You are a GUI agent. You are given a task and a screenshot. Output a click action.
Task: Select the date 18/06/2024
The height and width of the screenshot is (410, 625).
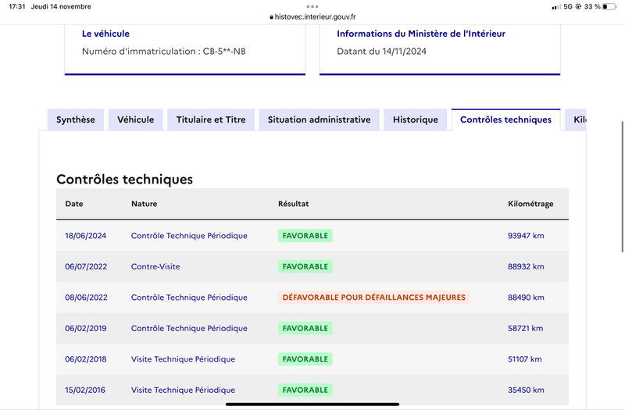(86, 236)
